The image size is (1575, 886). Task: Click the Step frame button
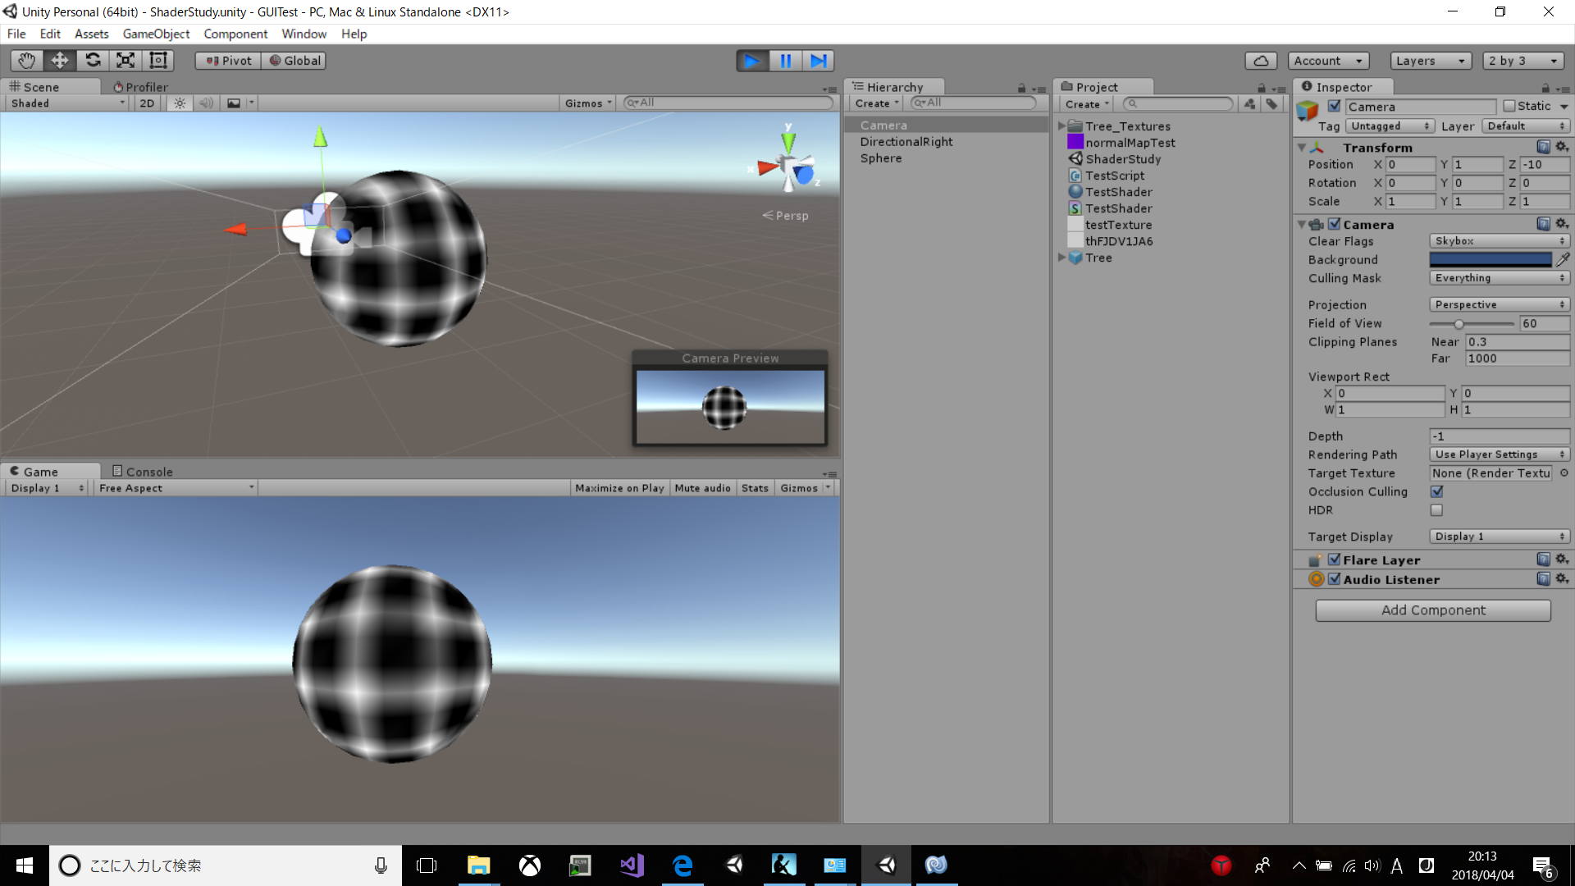[x=818, y=61]
